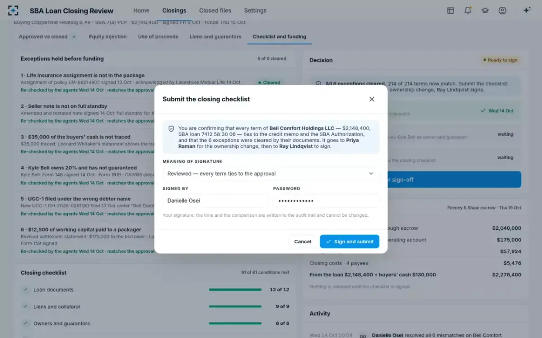Click exception 2 Seller note title
This screenshot has width=542, height=338.
pyautogui.click(x=64, y=106)
